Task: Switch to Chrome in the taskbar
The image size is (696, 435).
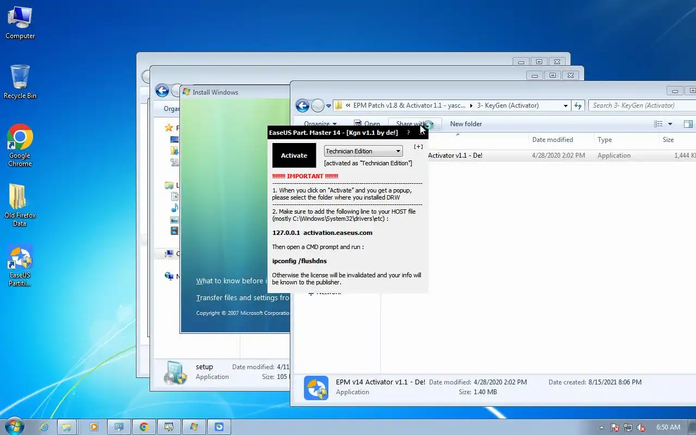Action: click(144, 427)
